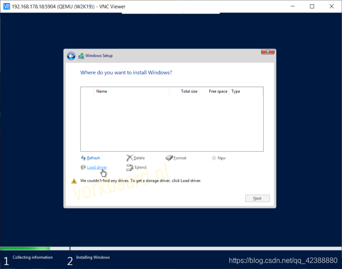This screenshot has height=269, width=342.
Task: Click the Total size column header
Action: 184,91
